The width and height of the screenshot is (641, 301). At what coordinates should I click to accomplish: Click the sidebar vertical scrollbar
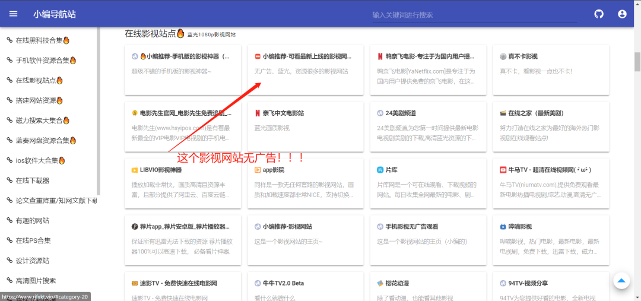pos(99,111)
